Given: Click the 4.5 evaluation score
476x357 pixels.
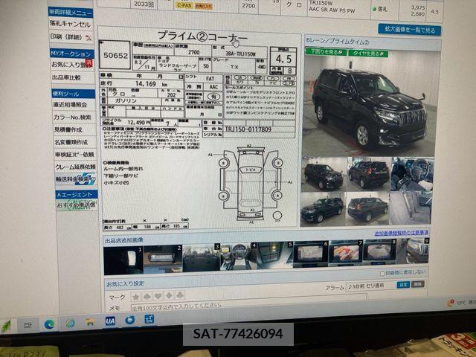Looking at the screenshot, I should (x=283, y=59).
